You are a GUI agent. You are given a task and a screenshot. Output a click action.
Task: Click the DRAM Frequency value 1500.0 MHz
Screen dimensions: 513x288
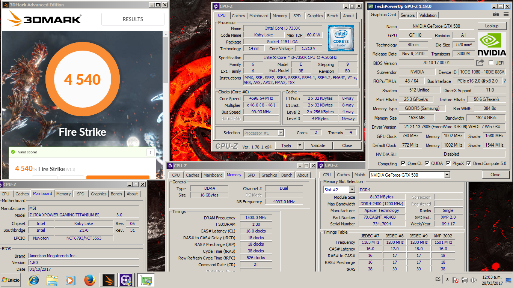(256, 218)
